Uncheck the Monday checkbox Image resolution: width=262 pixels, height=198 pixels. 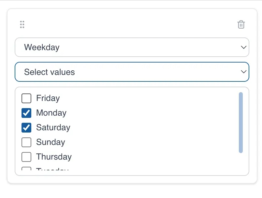26,113
